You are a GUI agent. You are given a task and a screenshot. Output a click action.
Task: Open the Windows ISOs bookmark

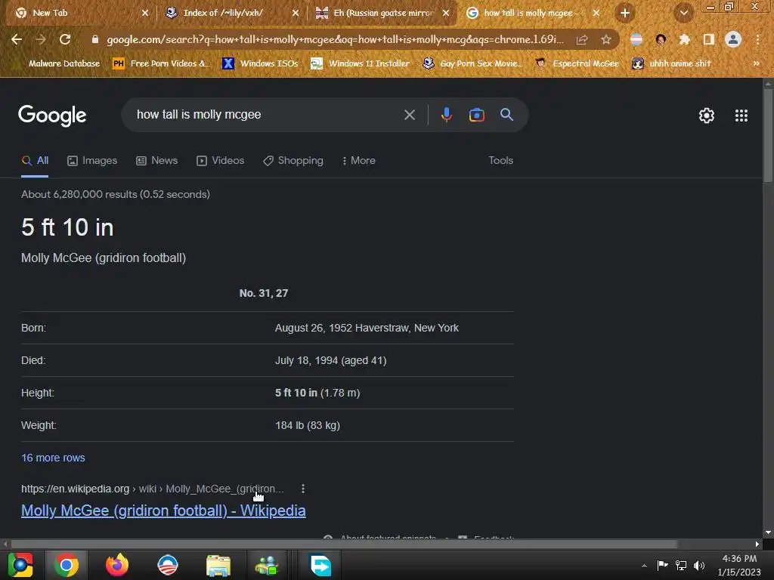[260, 63]
